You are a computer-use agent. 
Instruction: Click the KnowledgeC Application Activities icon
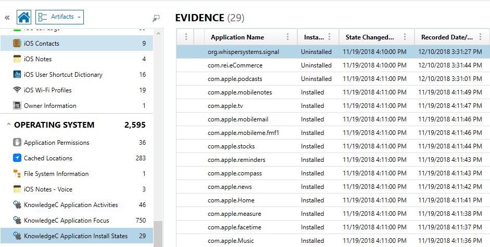click(x=17, y=204)
